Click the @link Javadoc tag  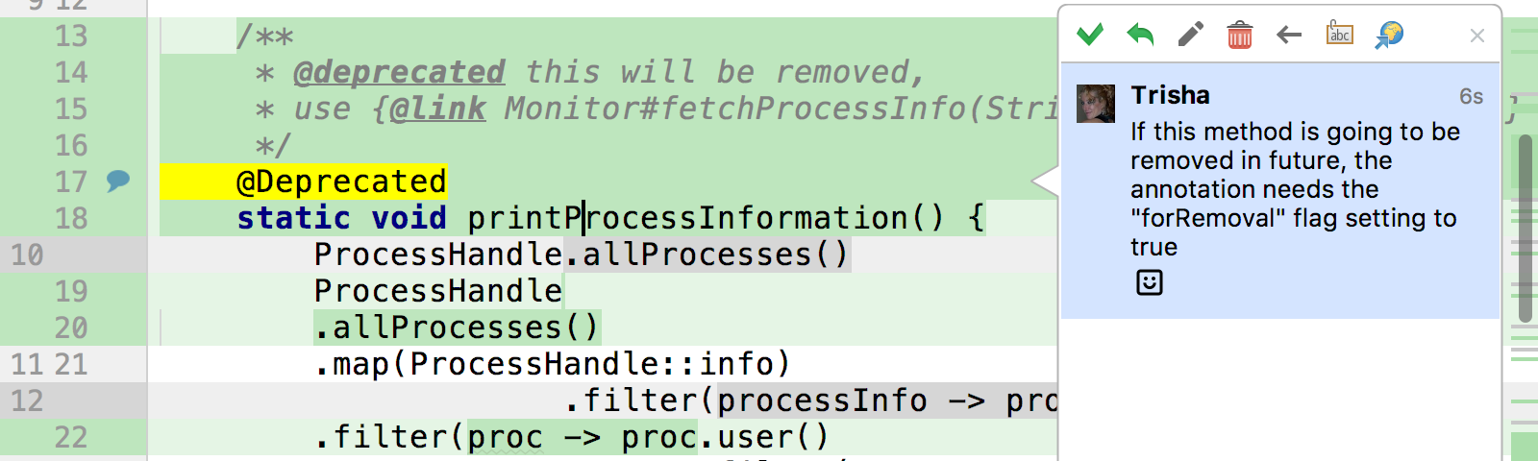[437, 109]
